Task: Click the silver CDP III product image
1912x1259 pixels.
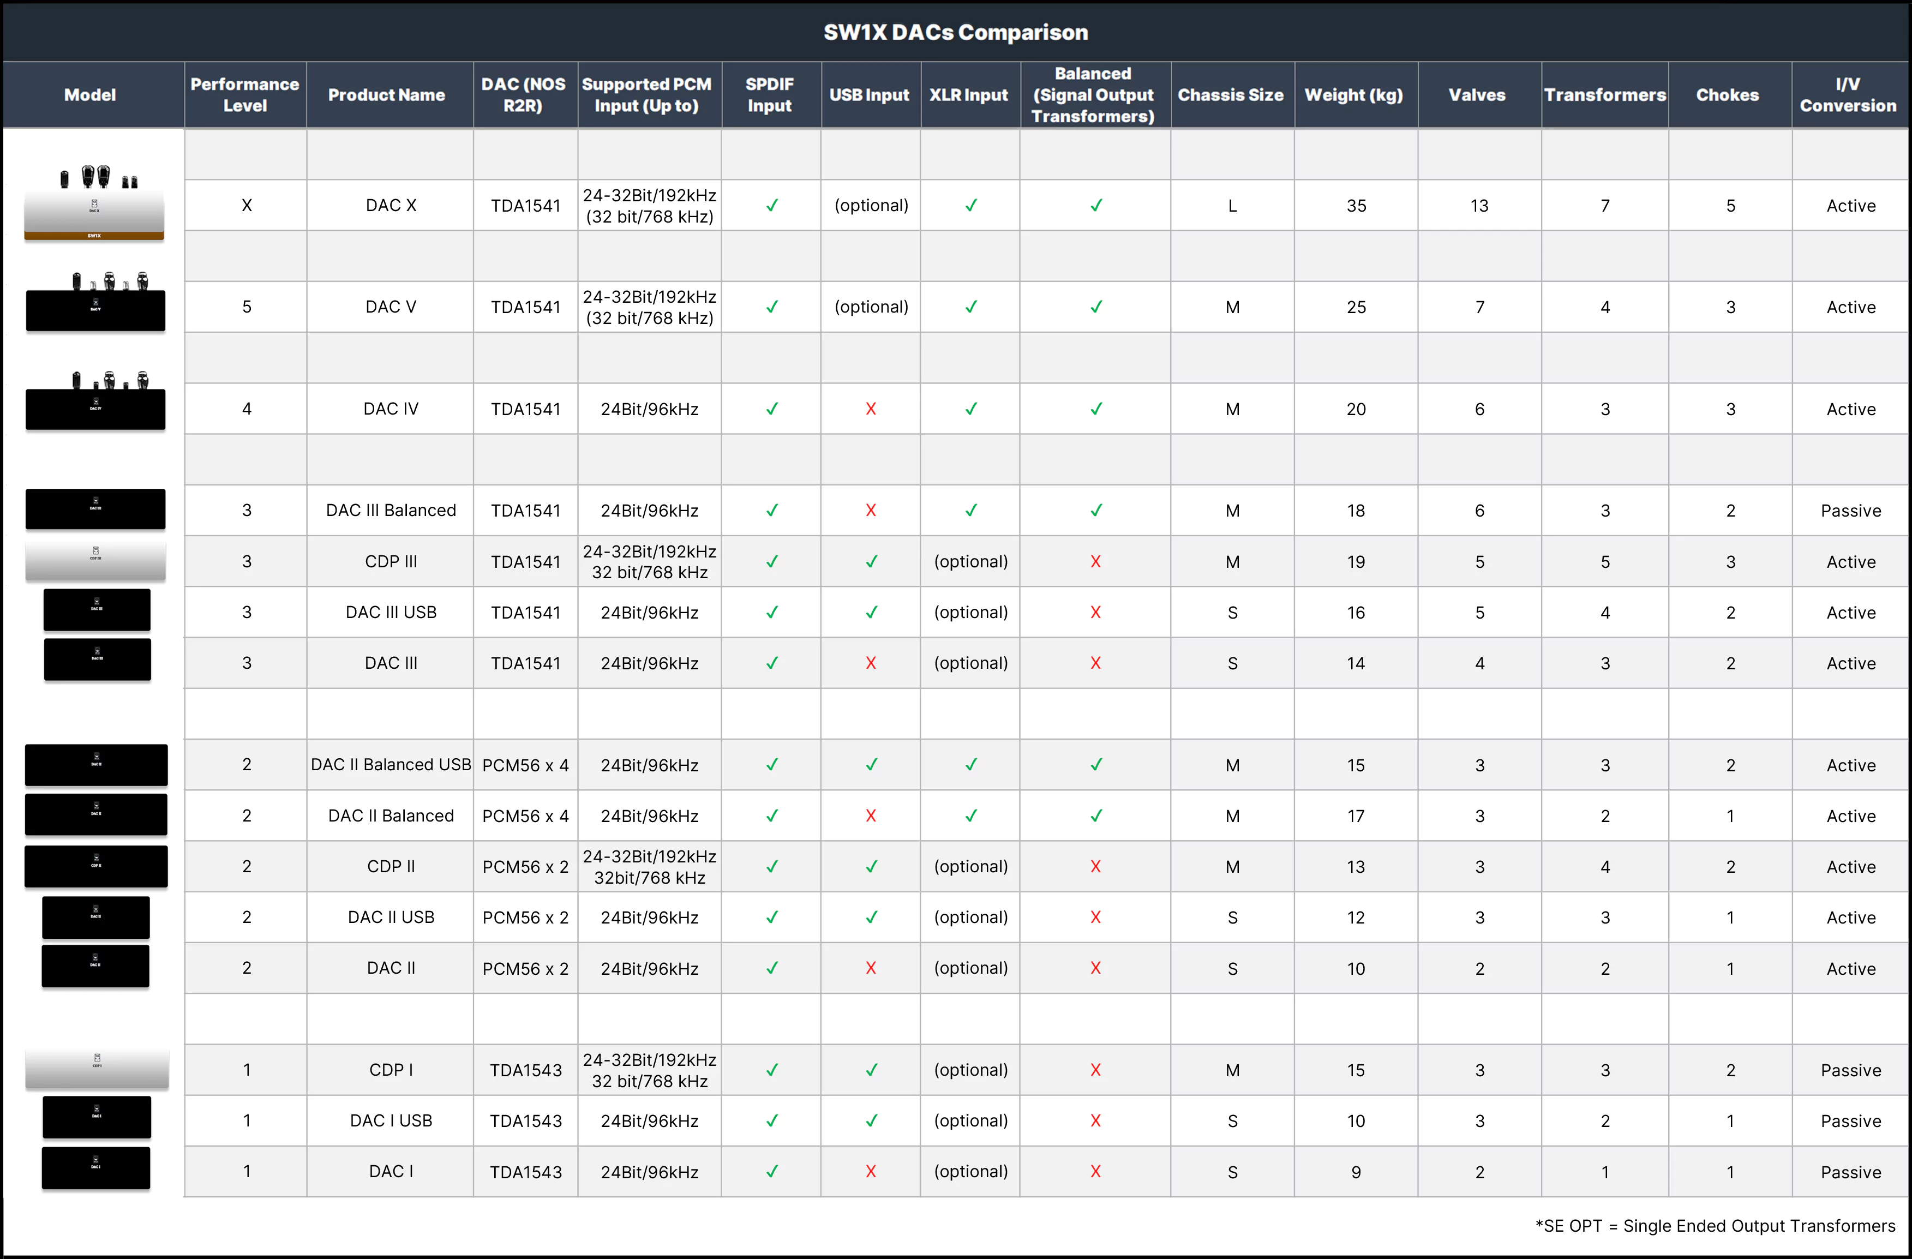Action: [x=95, y=560]
